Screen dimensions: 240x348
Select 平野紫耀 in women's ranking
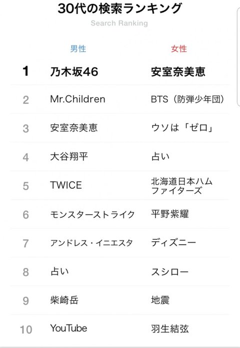(x=170, y=214)
